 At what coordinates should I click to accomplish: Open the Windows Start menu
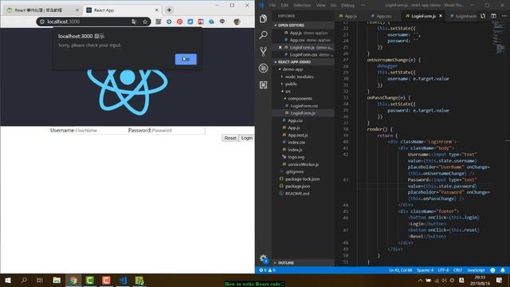click(8, 280)
